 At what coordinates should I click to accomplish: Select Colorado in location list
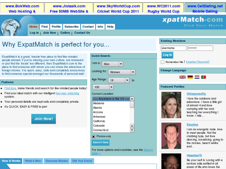[x=111, y=126]
